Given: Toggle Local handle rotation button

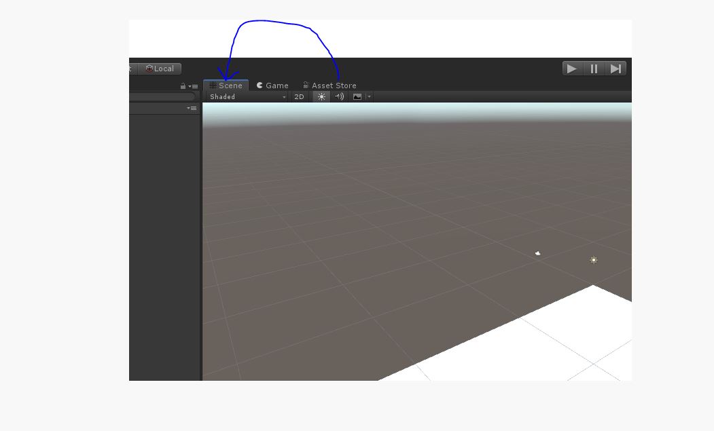Looking at the screenshot, I should [160, 69].
